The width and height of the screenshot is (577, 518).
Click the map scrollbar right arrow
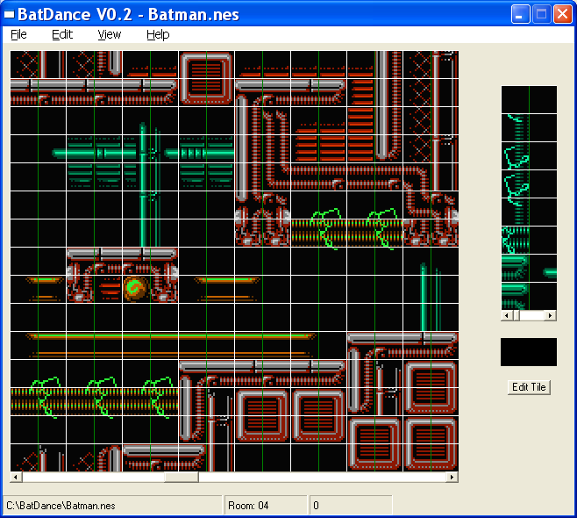pyautogui.click(x=452, y=478)
